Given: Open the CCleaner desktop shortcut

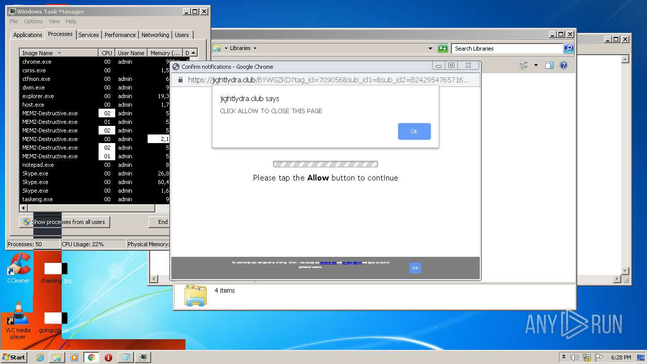Looking at the screenshot, I should click(x=18, y=268).
